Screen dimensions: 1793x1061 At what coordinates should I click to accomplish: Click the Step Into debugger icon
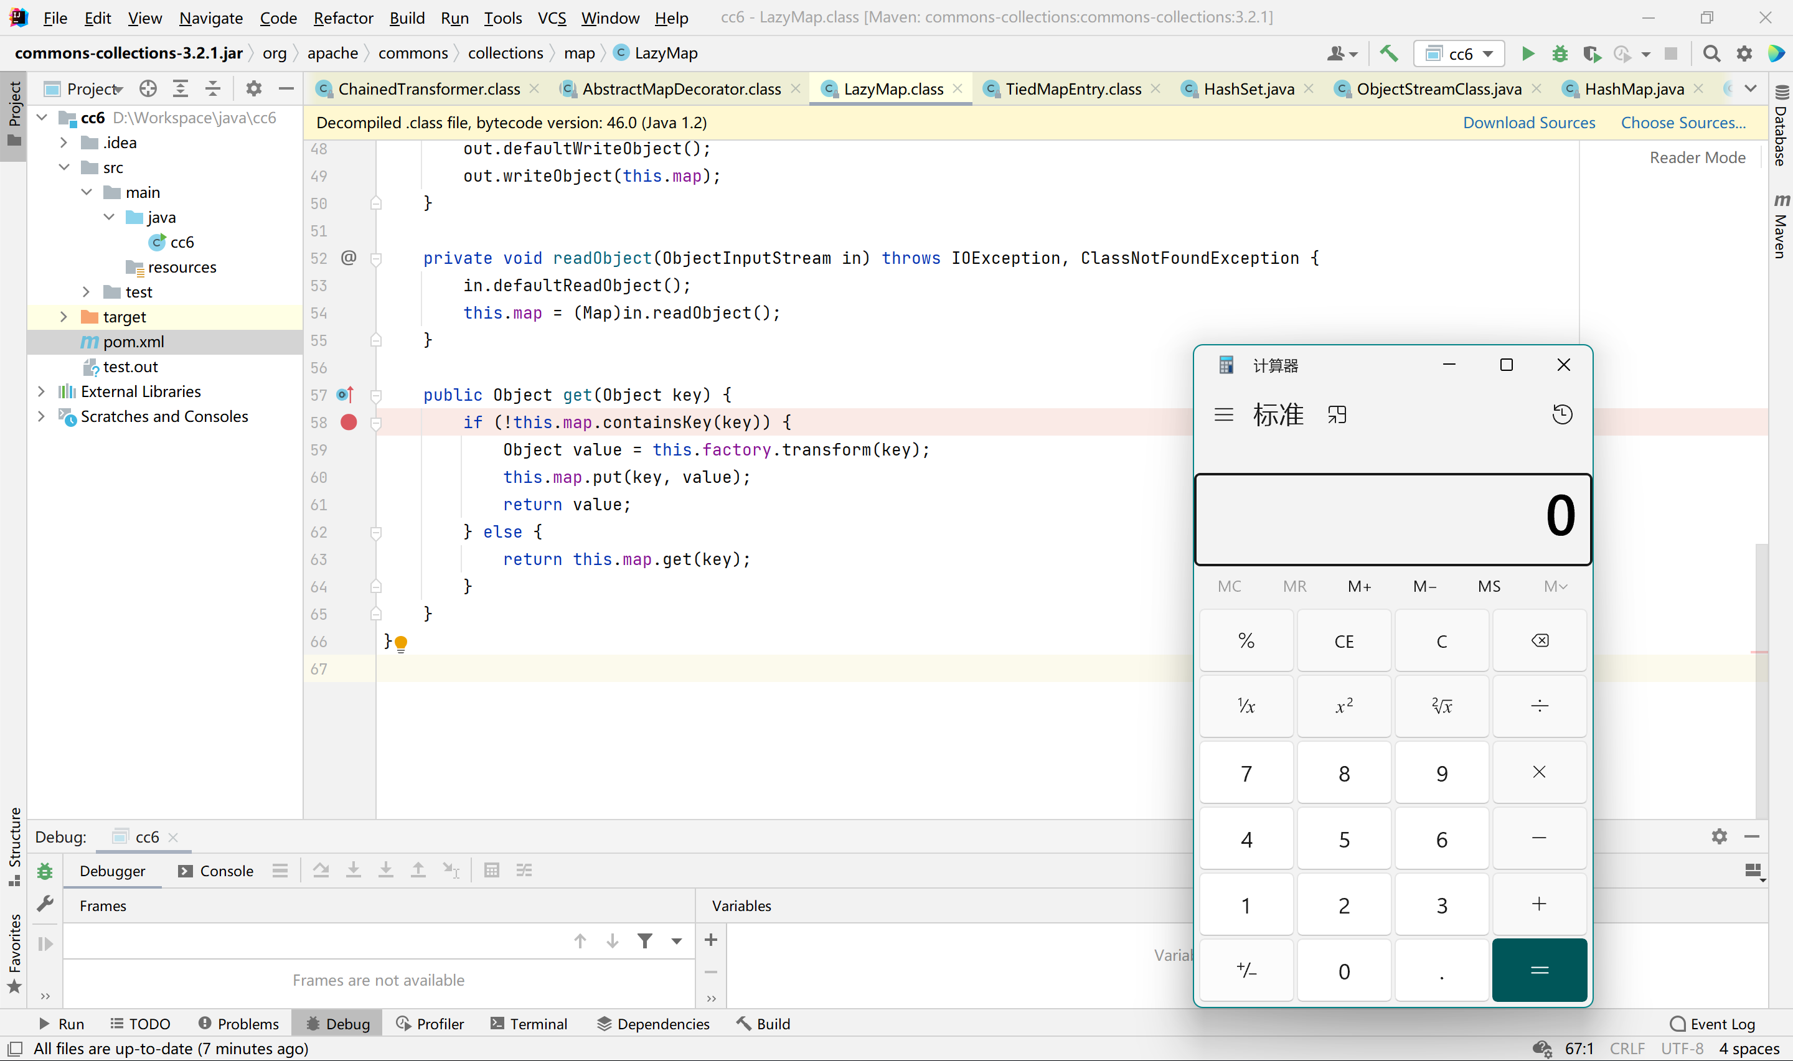point(353,870)
